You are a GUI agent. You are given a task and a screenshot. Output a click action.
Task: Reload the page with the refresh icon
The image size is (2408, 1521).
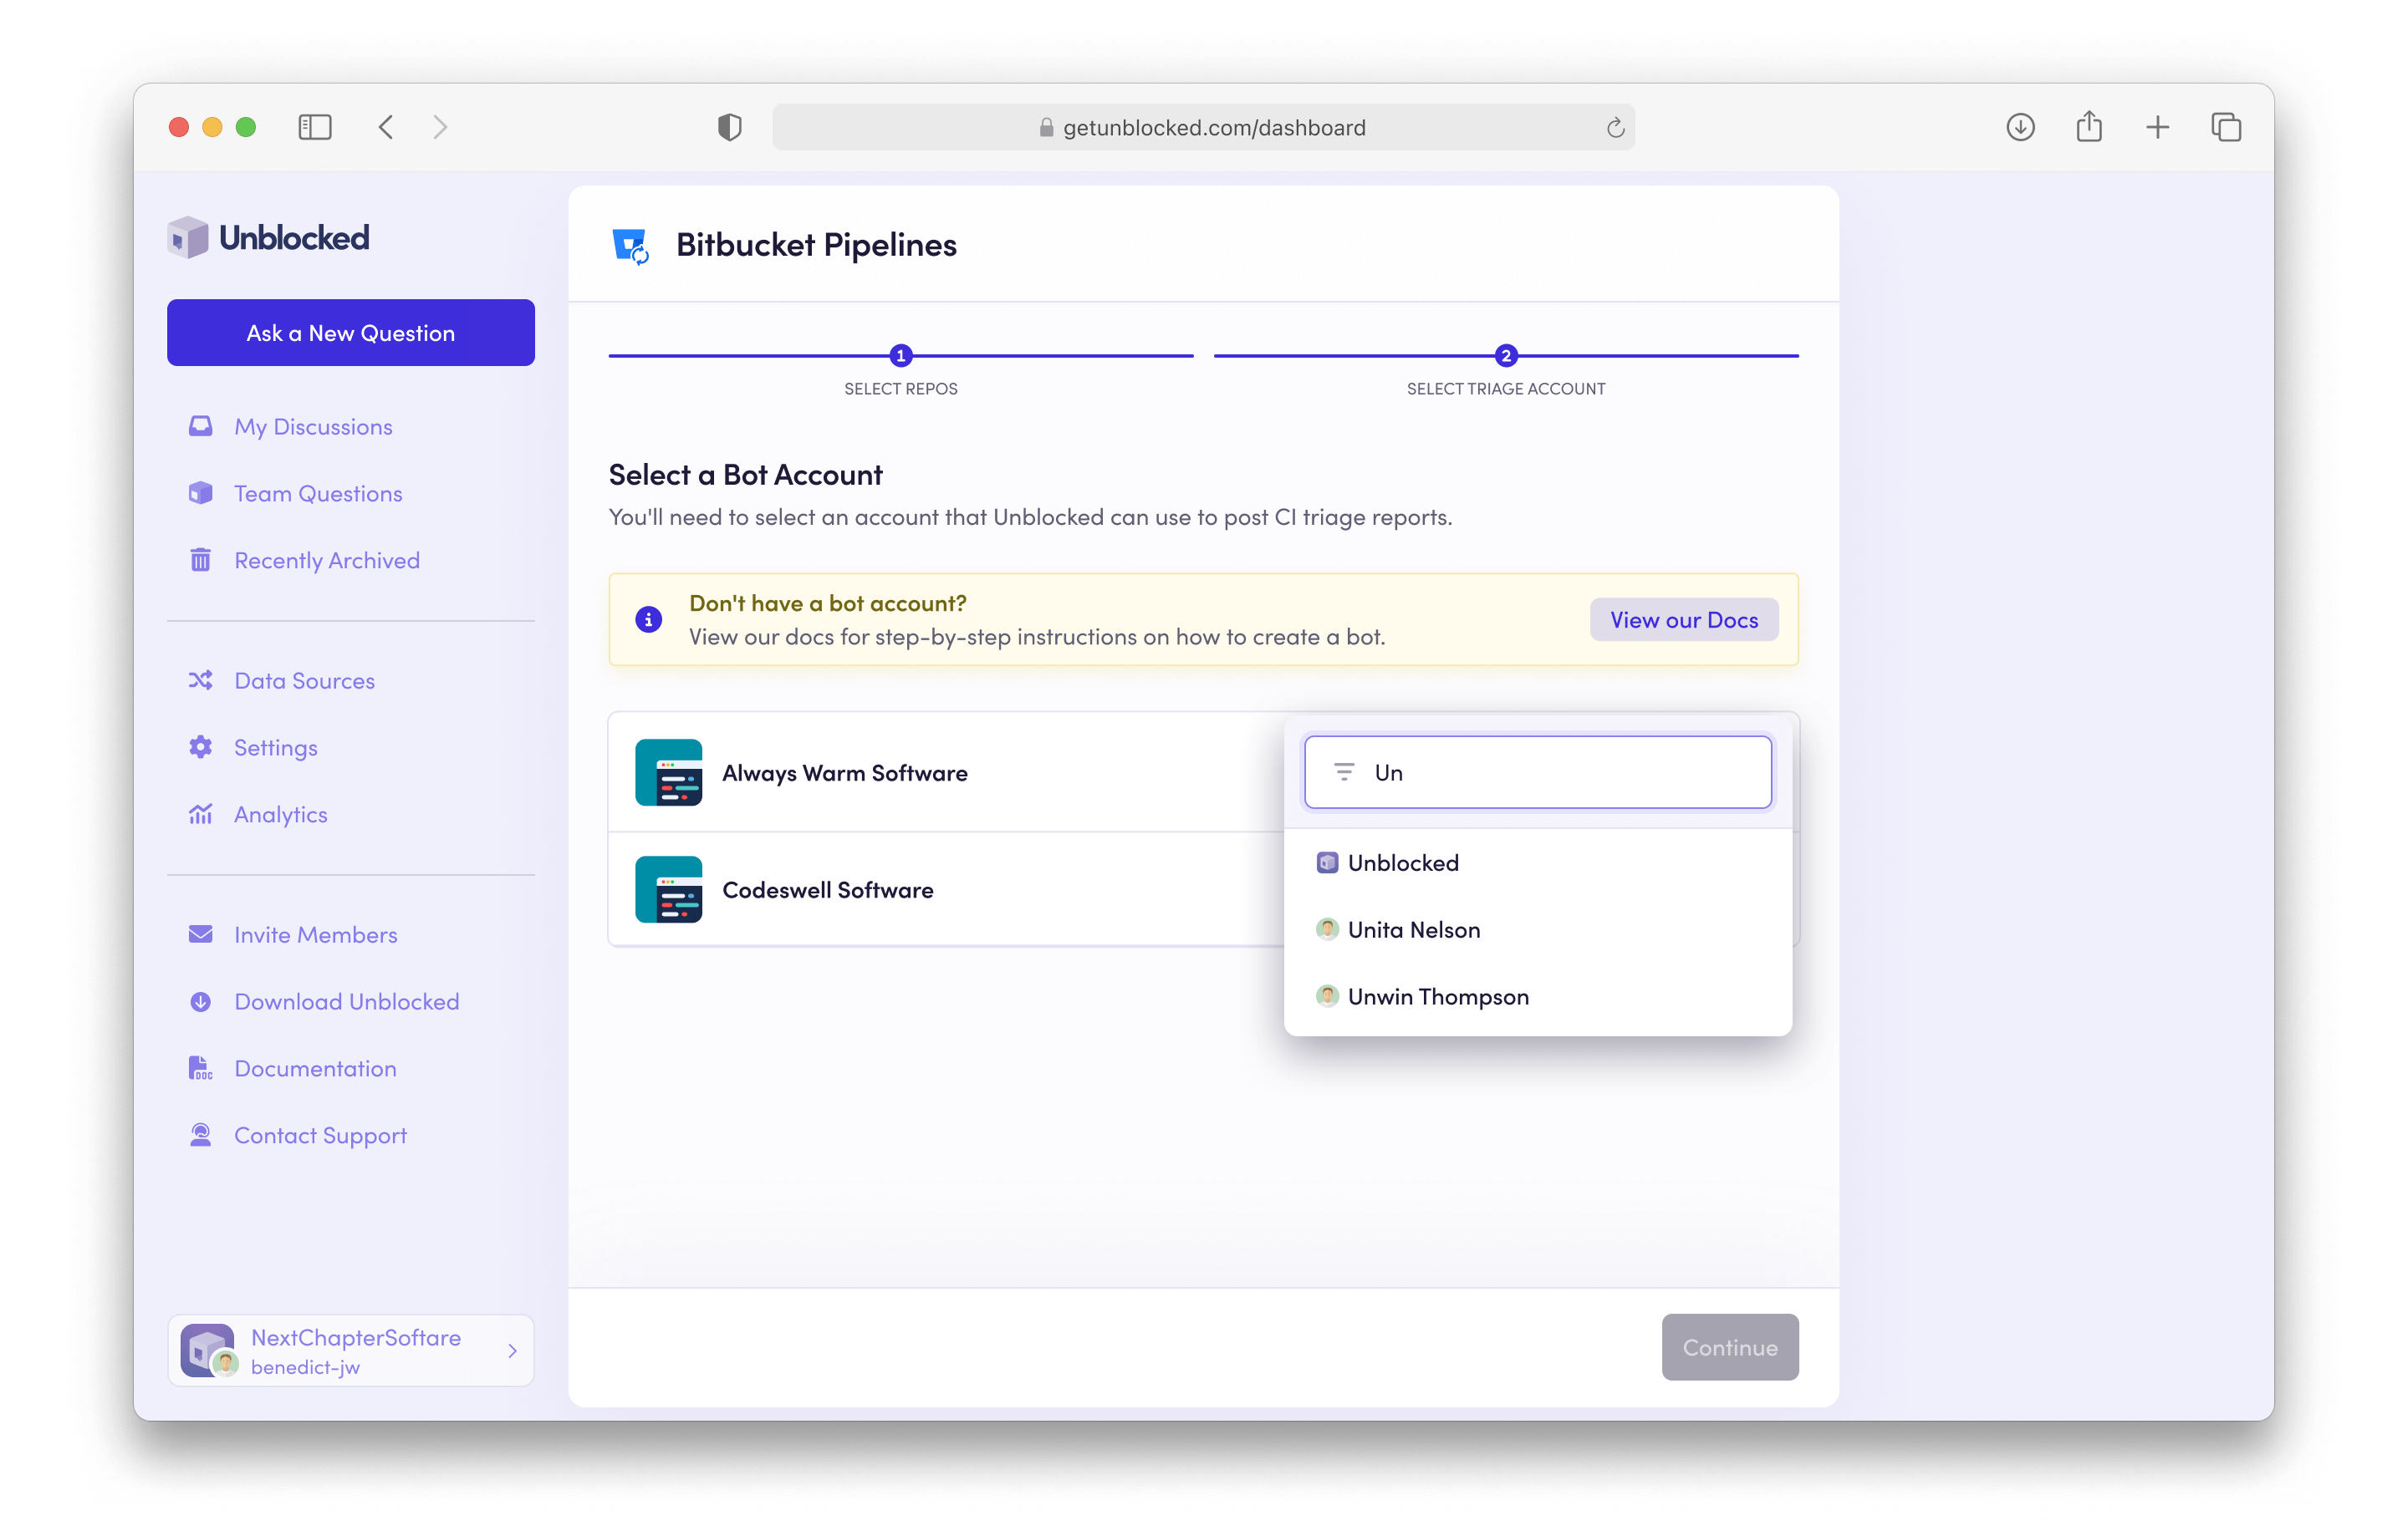[1615, 128]
